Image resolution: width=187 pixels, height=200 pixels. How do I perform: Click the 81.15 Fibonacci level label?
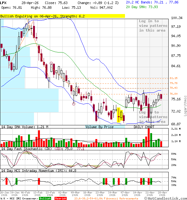(x=174, y=78)
